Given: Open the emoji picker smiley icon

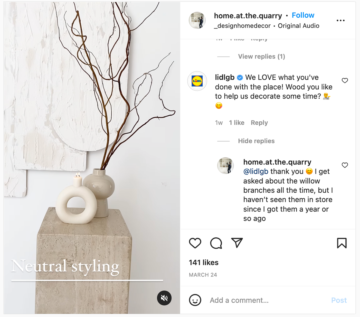Looking at the screenshot, I should point(195,300).
